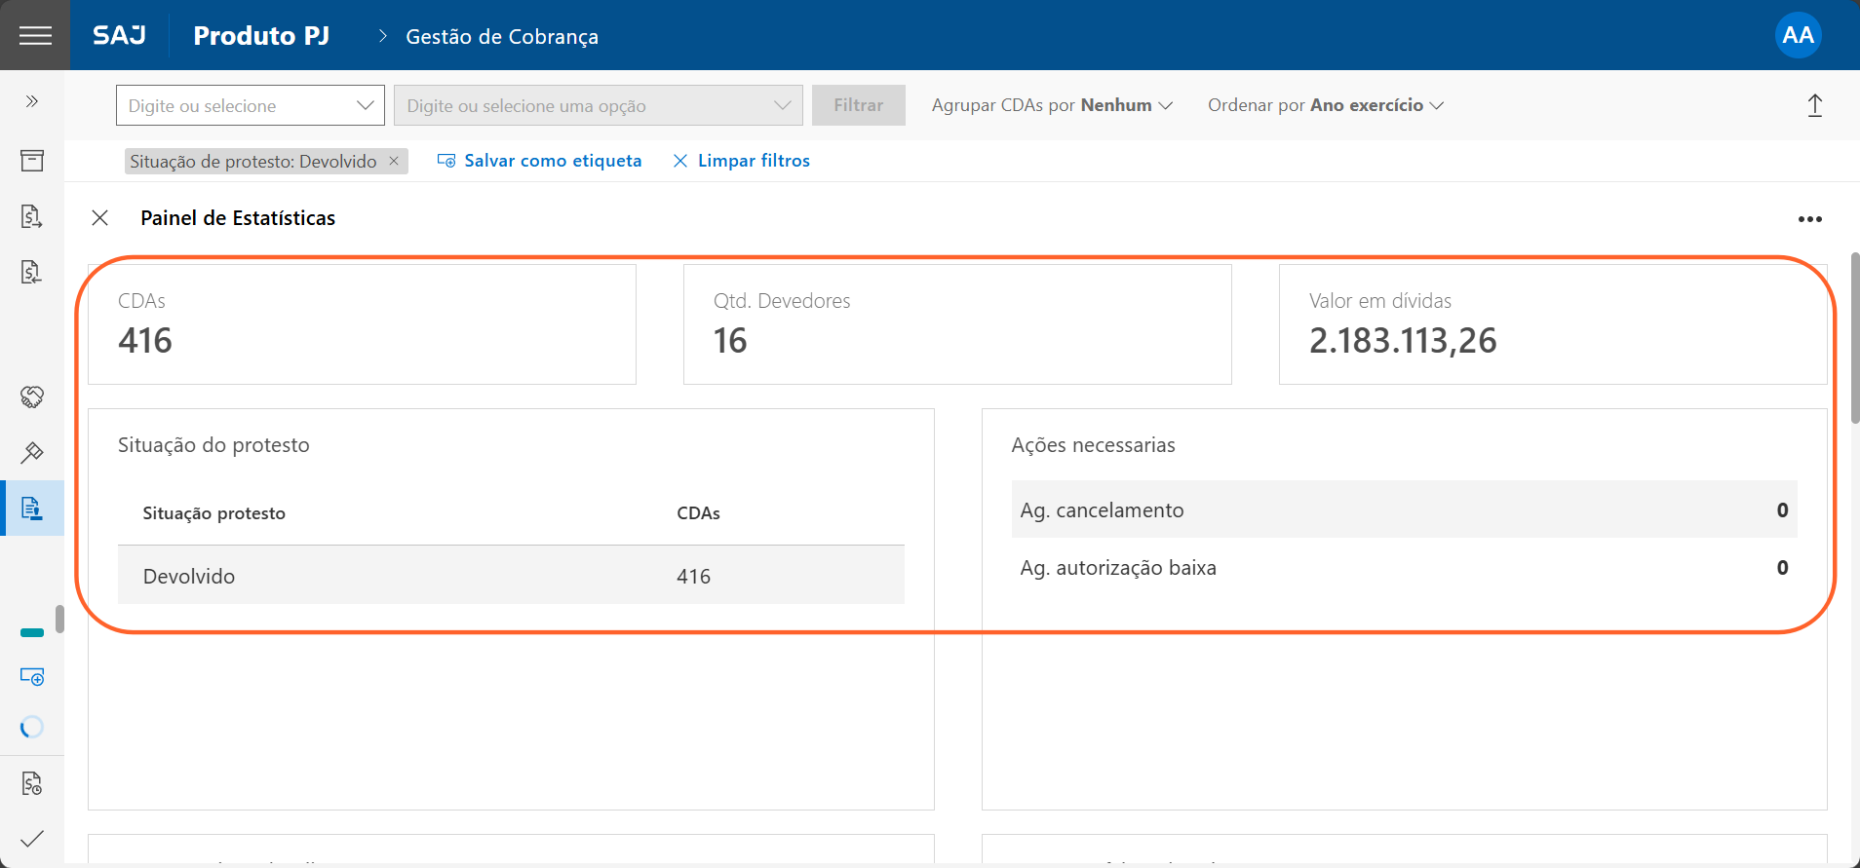
Task: Open the archive box sidebar icon
Action: click(32, 161)
